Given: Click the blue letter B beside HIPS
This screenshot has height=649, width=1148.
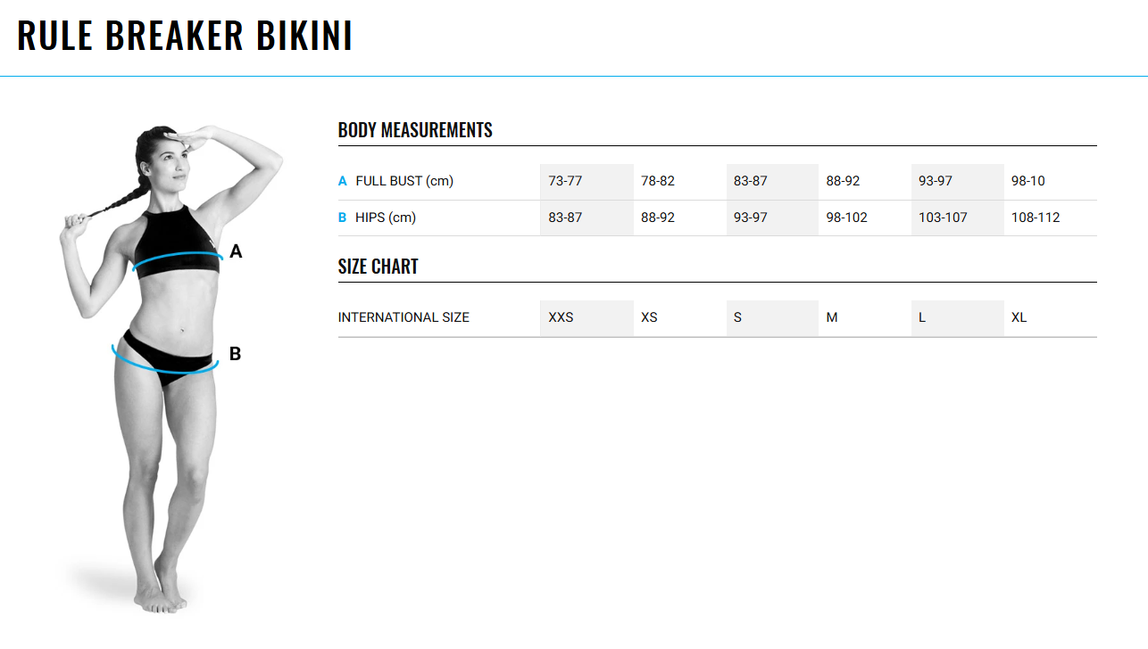Looking at the screenshot, I should [343, 218].
